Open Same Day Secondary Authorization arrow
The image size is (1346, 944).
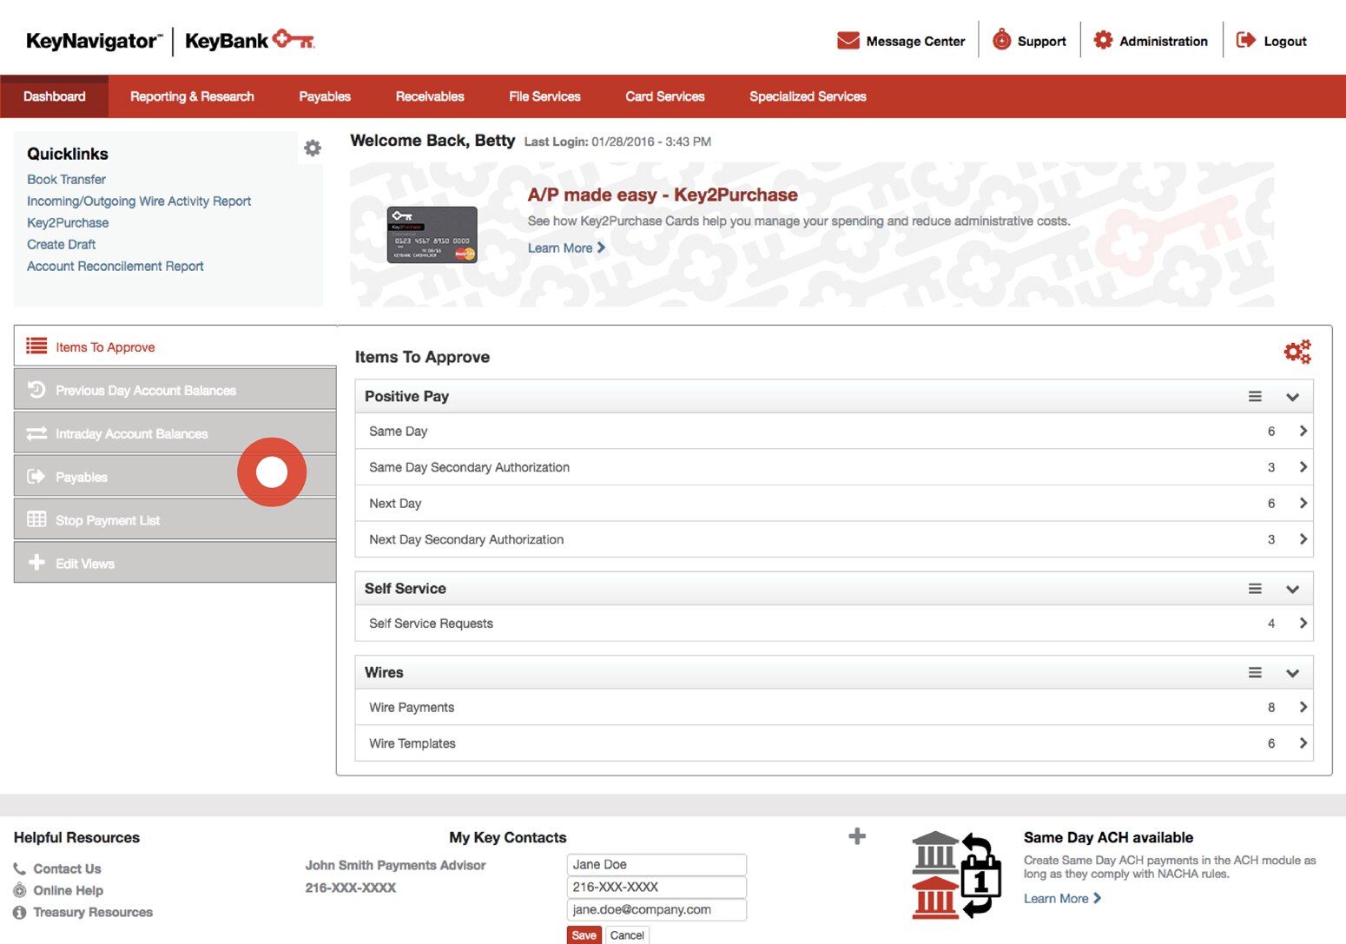coord(1303,467)
